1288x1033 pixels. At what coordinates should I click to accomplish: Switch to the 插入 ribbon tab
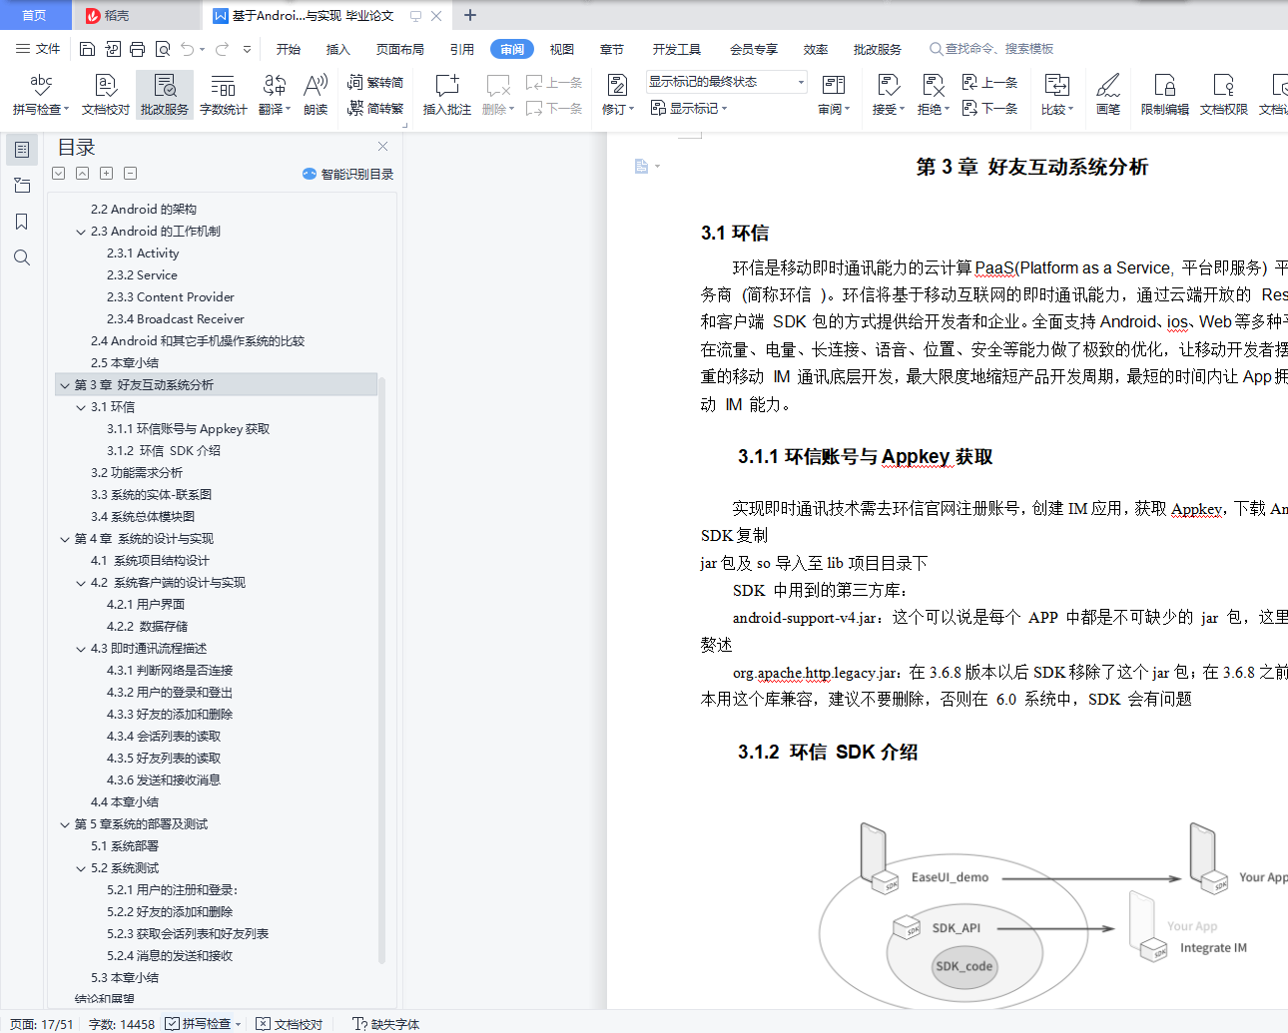pyautogui.click(x=338, y=49)
